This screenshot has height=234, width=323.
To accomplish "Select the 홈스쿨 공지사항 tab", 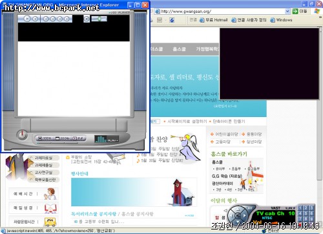I will pyautogui.click(x=138, y=214).
